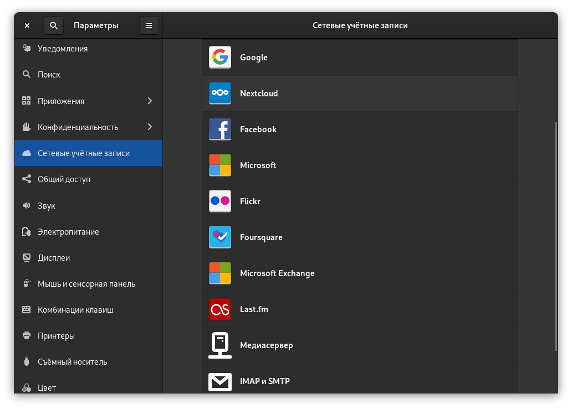Click the Facebook logo icon
This screenshot has width=572, height=409.
click(x=219, y=130)
